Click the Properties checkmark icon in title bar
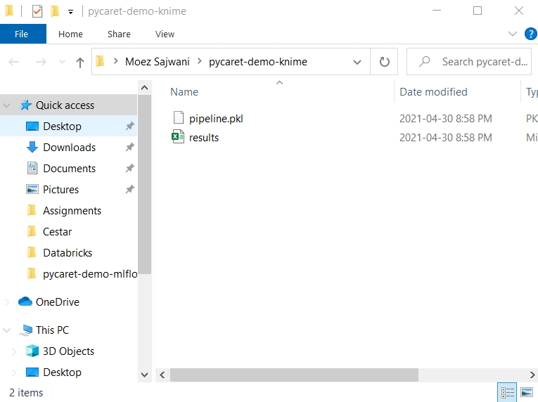The image size is (538, 402). pyautogui.click(x=37, y=11)
